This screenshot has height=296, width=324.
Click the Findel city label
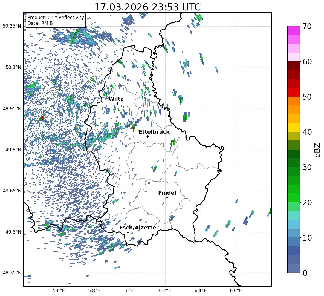[167, 193]
